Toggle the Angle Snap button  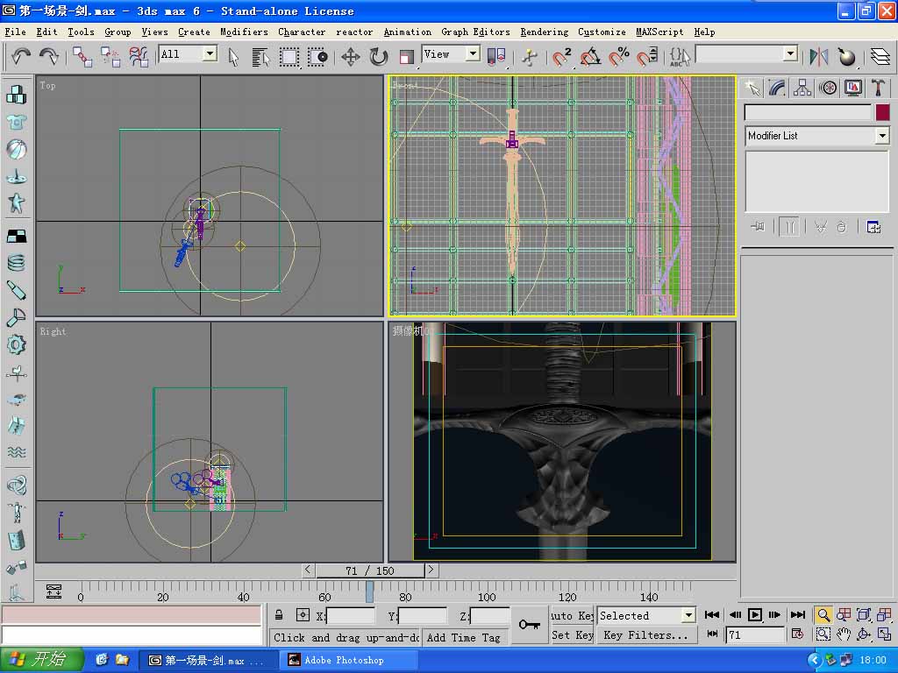590,57
